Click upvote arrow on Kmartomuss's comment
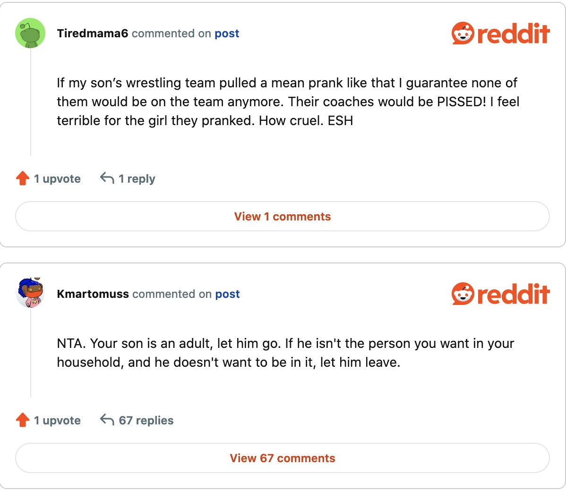The image size is (566, 490). pos(23,420)
